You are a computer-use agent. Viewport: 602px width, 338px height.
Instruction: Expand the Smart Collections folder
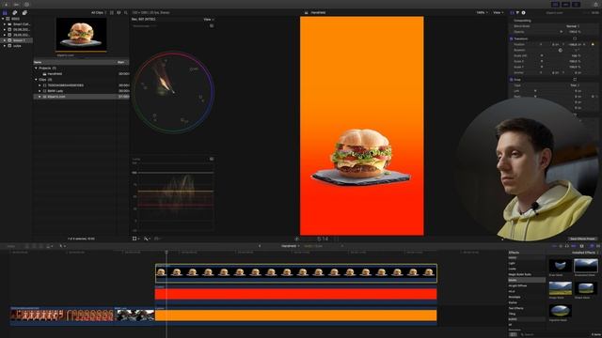pyautogui.click(x=5, y=24)
